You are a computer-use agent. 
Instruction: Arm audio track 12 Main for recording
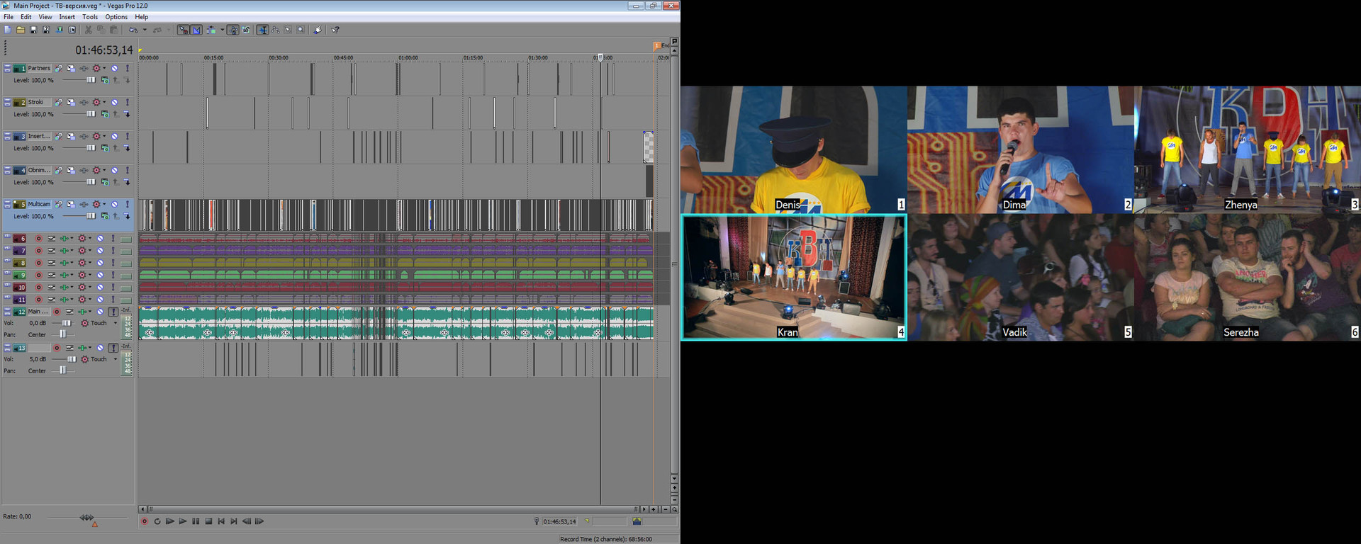click(57, 312)
